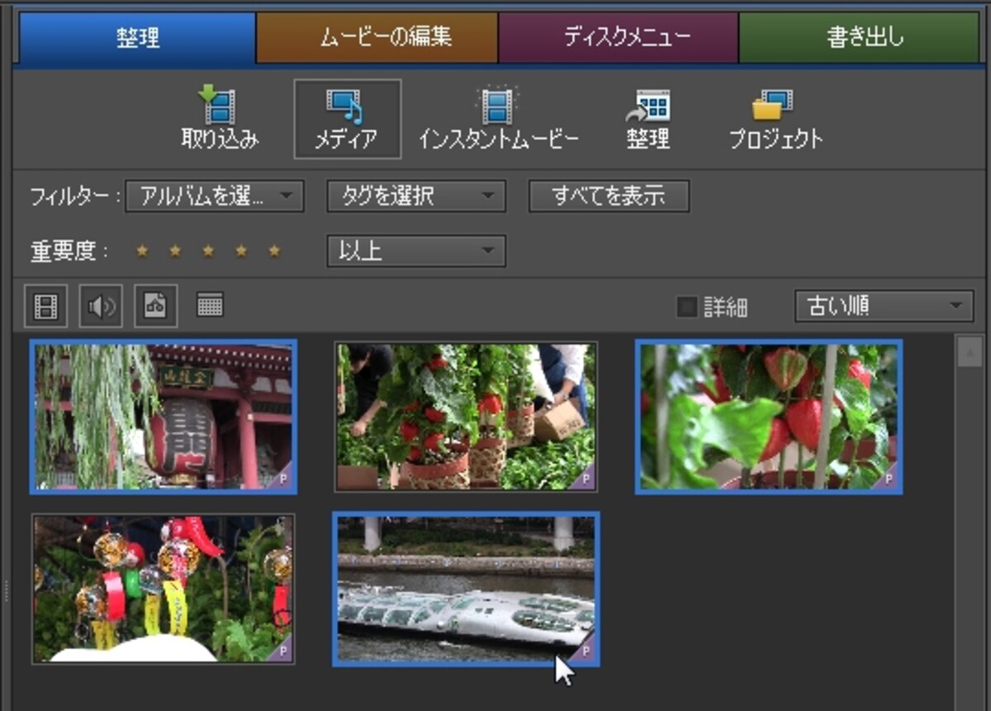The image size is (991, 711).
Task: Click the small grid view icon
Action: coord(211,305)
